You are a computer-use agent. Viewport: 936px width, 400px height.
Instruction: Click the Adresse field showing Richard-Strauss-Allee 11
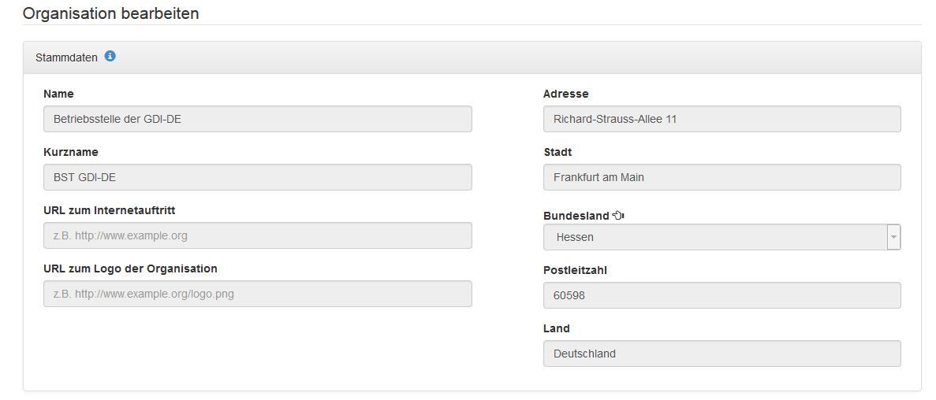(x=722, y=119)
